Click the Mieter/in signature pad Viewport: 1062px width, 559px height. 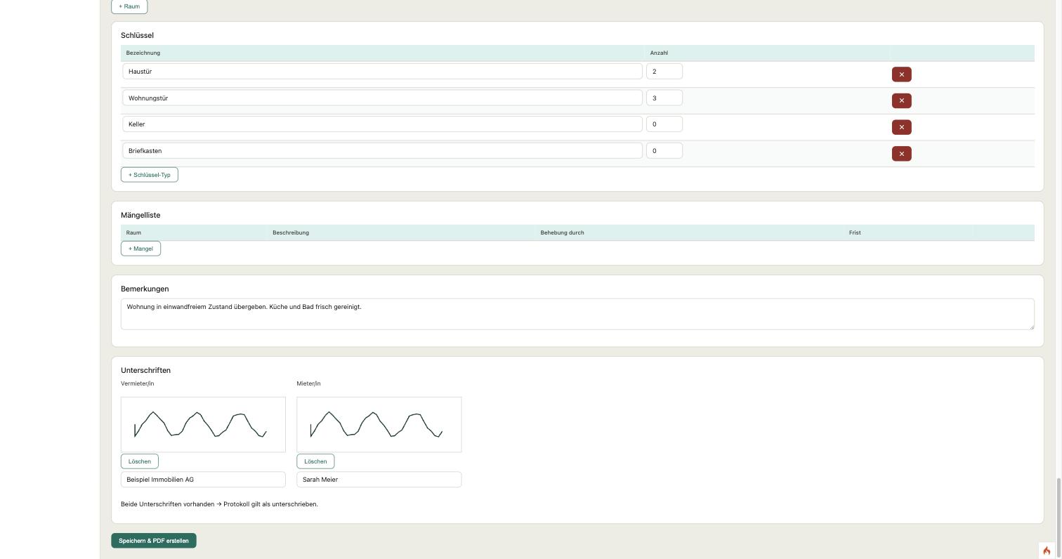pos(379,425)
